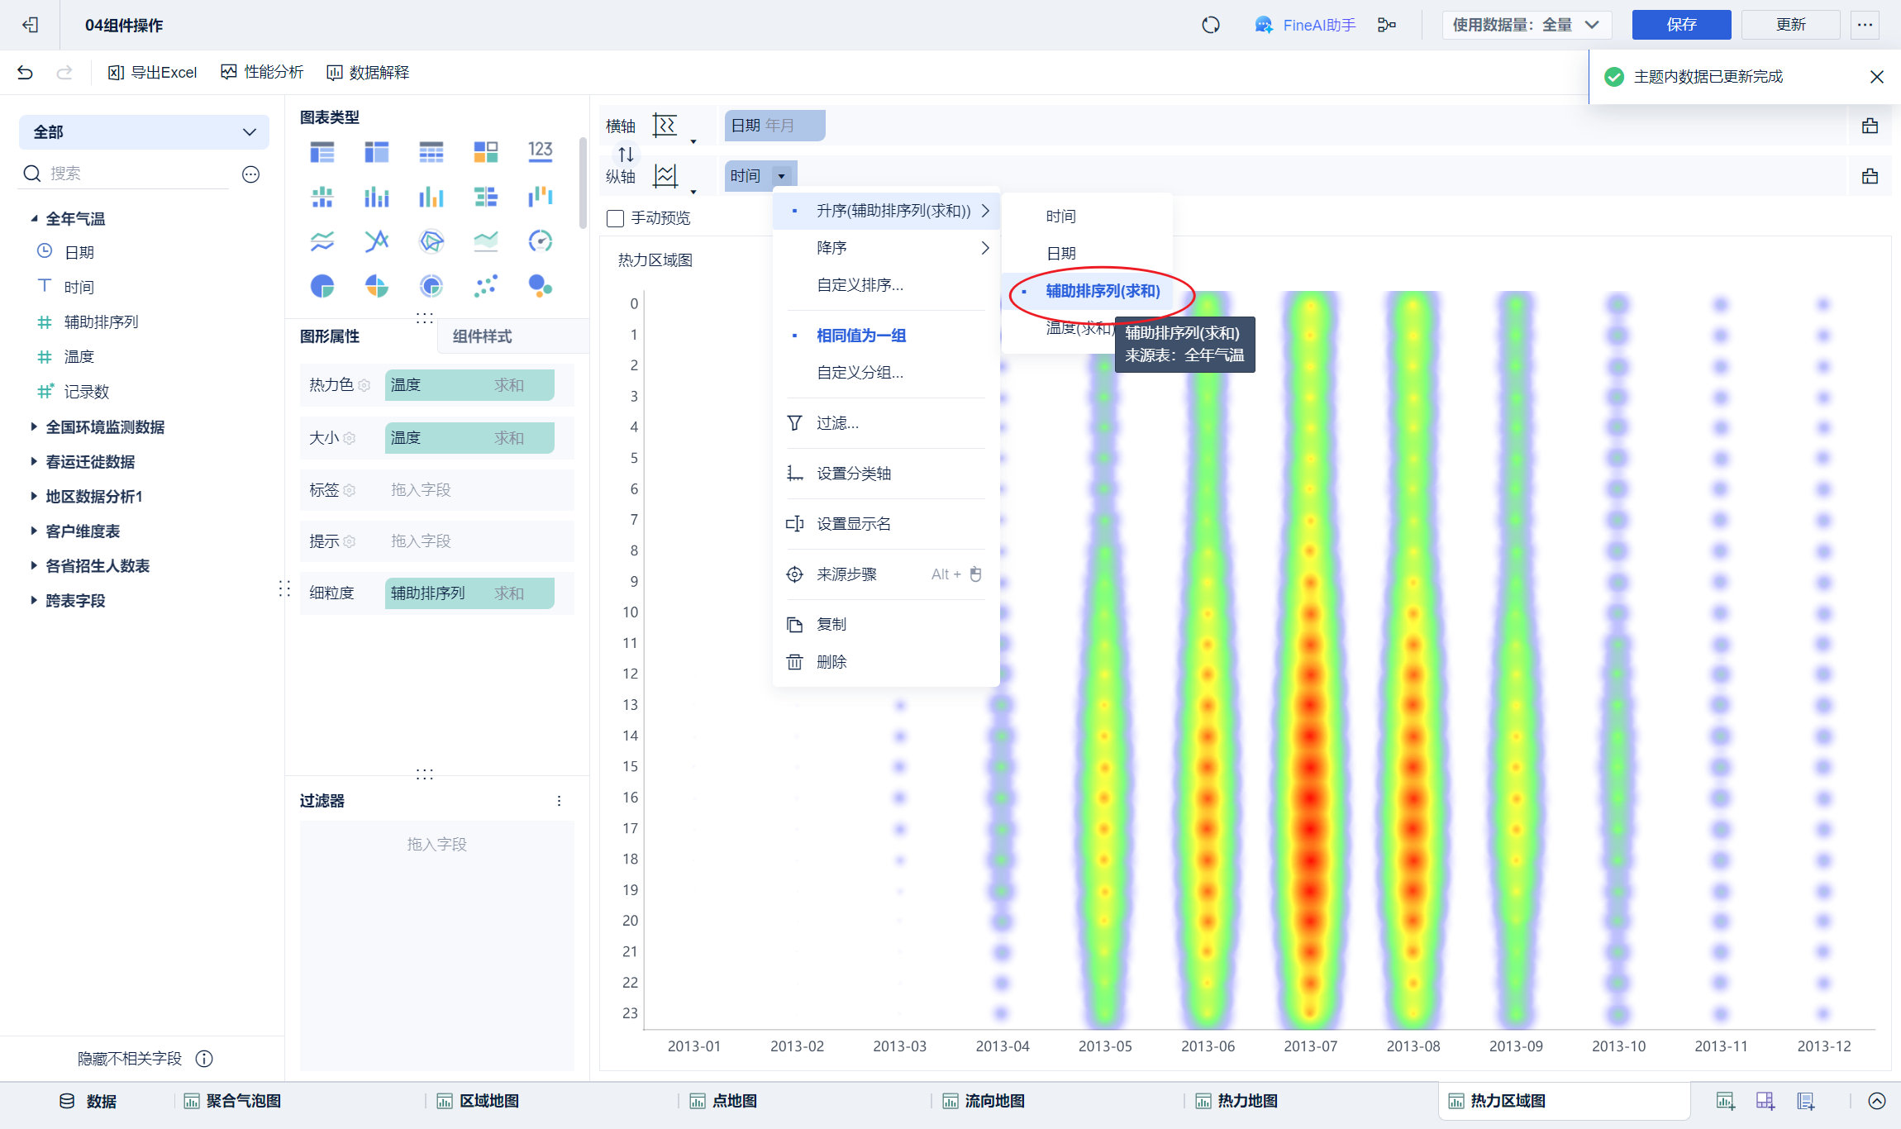
Task: Click the swap axes icon
Action: point(626,154)
